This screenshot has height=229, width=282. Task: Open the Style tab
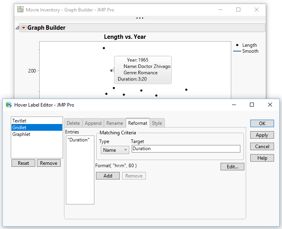point(157,123)
